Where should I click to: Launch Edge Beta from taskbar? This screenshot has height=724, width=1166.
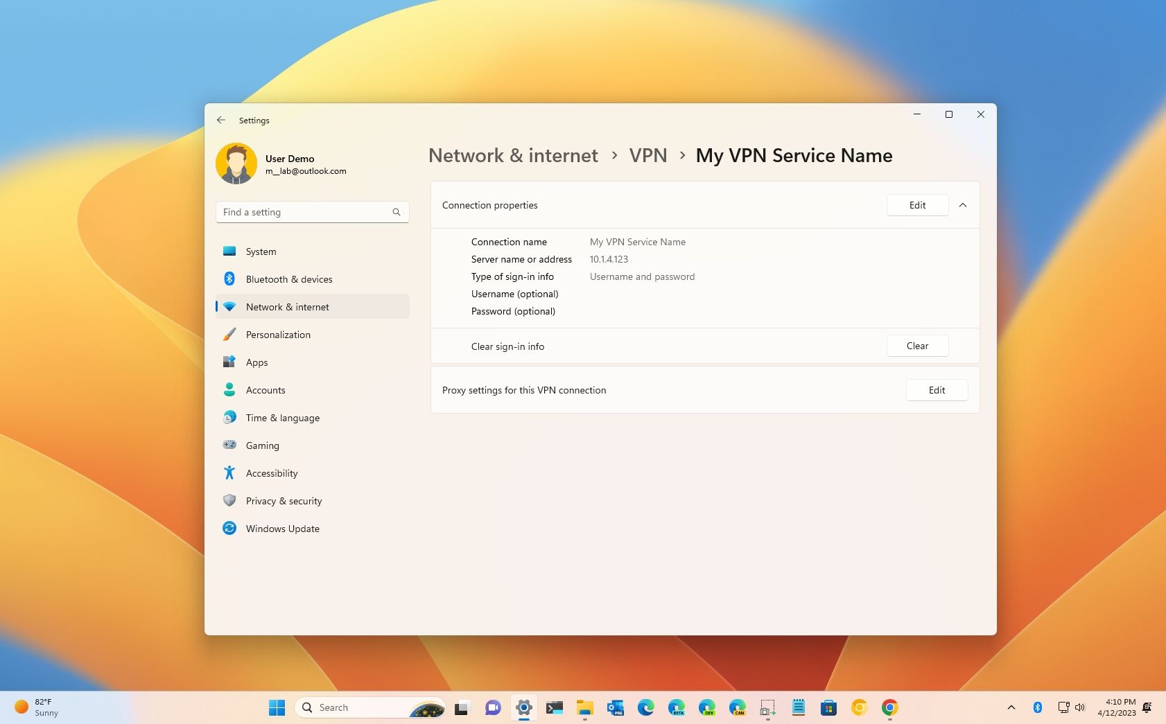[x=677, y=707]
